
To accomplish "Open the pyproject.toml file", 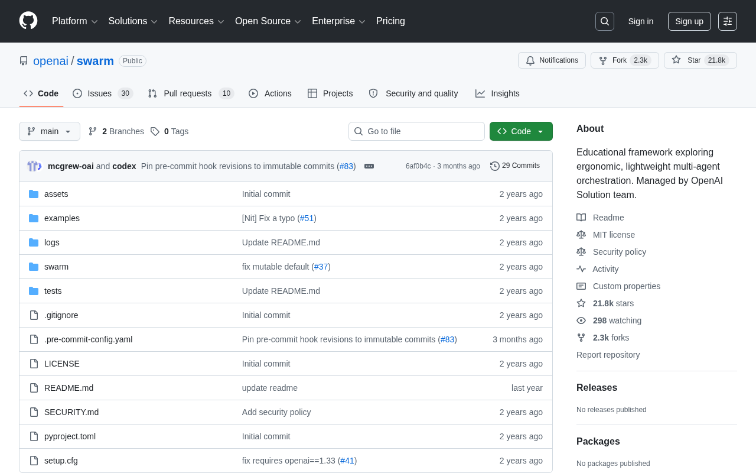I will [70, 436].
